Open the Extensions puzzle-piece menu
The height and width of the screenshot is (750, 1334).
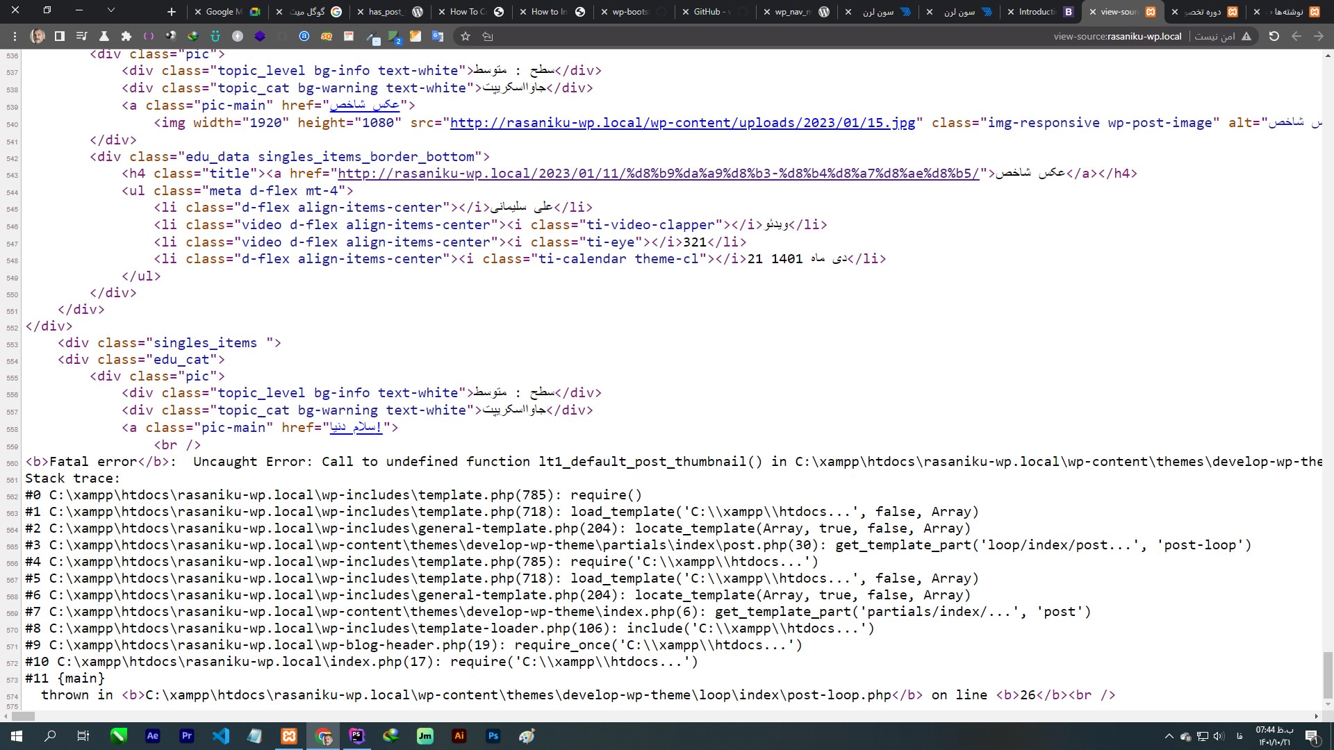click(126, 36)
